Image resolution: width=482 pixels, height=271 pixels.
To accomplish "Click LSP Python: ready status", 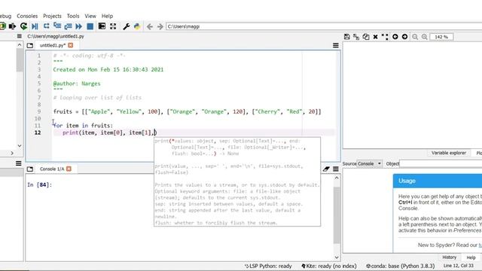I will click(268, 266).
